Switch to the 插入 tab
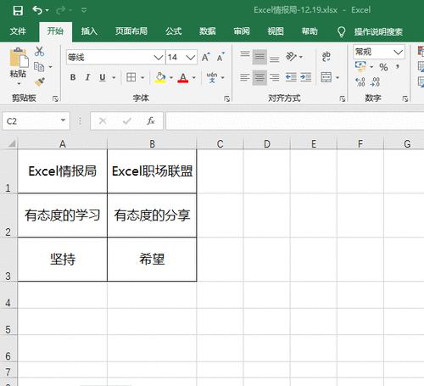 (x=89, y=31)
